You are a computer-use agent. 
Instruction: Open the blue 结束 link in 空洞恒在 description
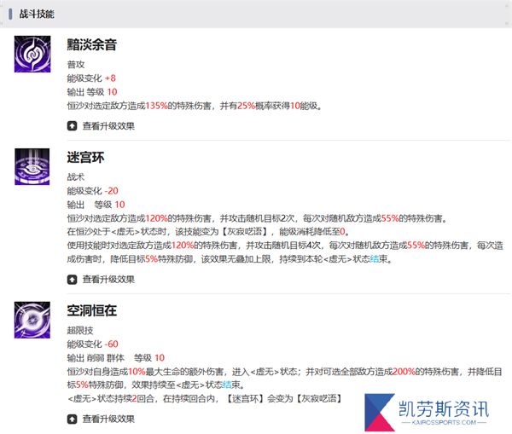click(226, 385)
